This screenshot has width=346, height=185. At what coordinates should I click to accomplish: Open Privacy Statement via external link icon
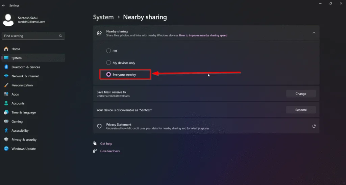(314, 126)
